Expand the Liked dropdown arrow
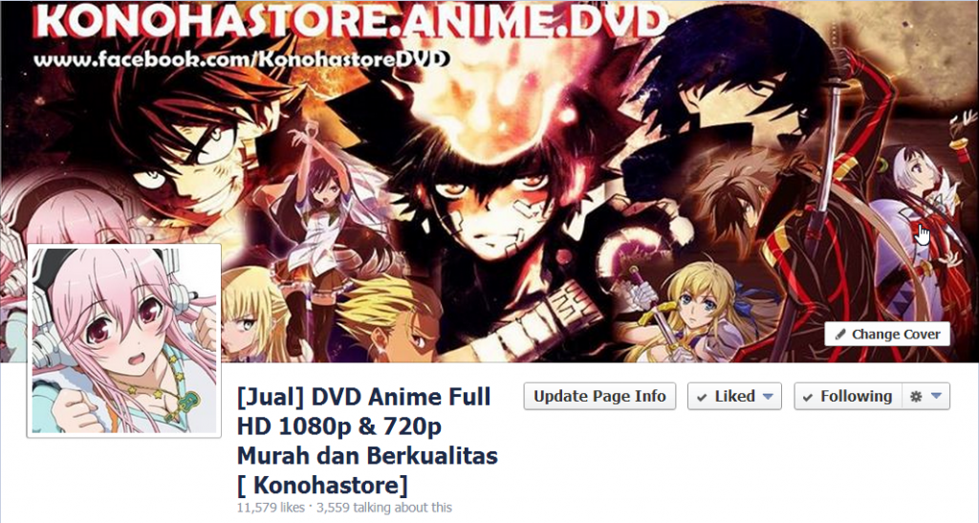 pyautogui.click(x=769, y=396)
